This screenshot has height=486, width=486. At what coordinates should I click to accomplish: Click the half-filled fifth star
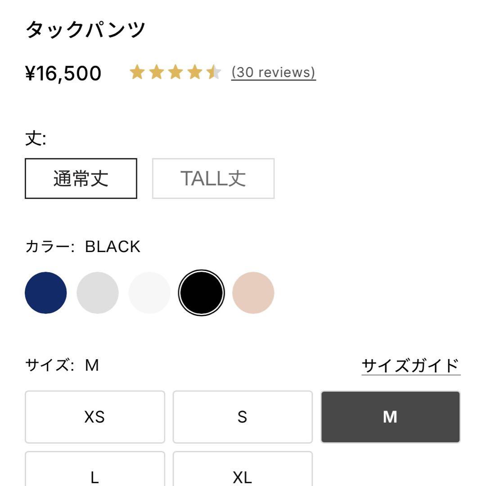coord(213,72)
